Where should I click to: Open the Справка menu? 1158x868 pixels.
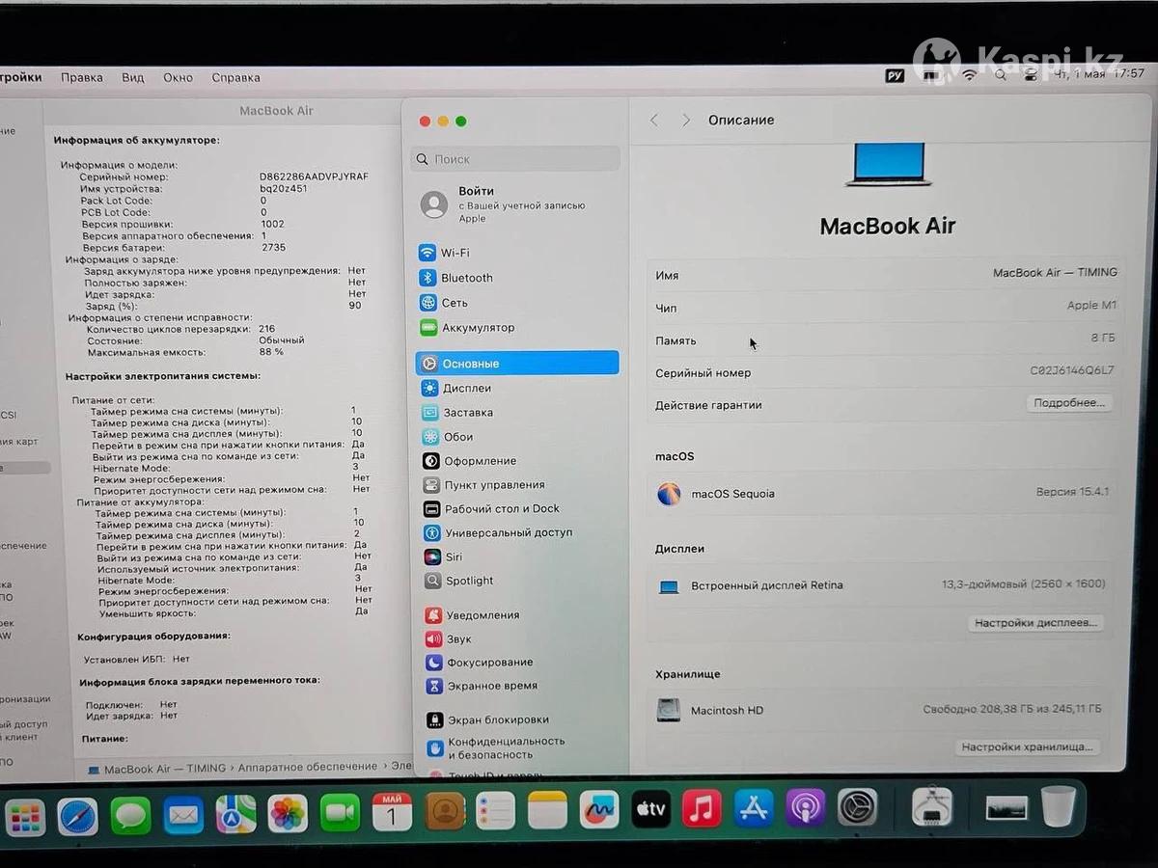pyautogui.click(x=236, y=77)
